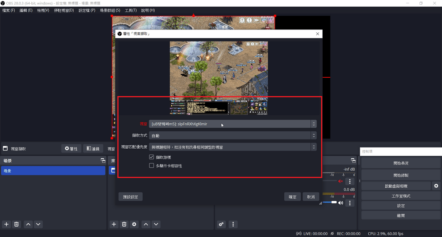Toggle 工作室模式 studio mode
The image size is (442, 237).
[x=401, y=196]
